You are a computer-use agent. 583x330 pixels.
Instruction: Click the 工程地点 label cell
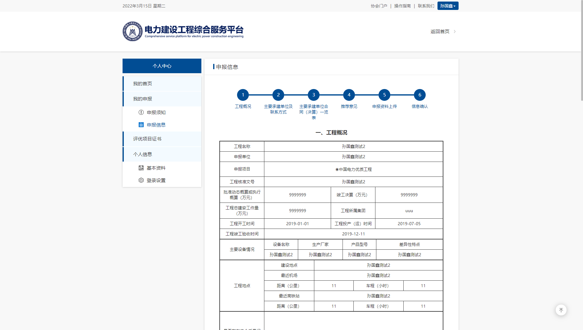pos(242,286)
